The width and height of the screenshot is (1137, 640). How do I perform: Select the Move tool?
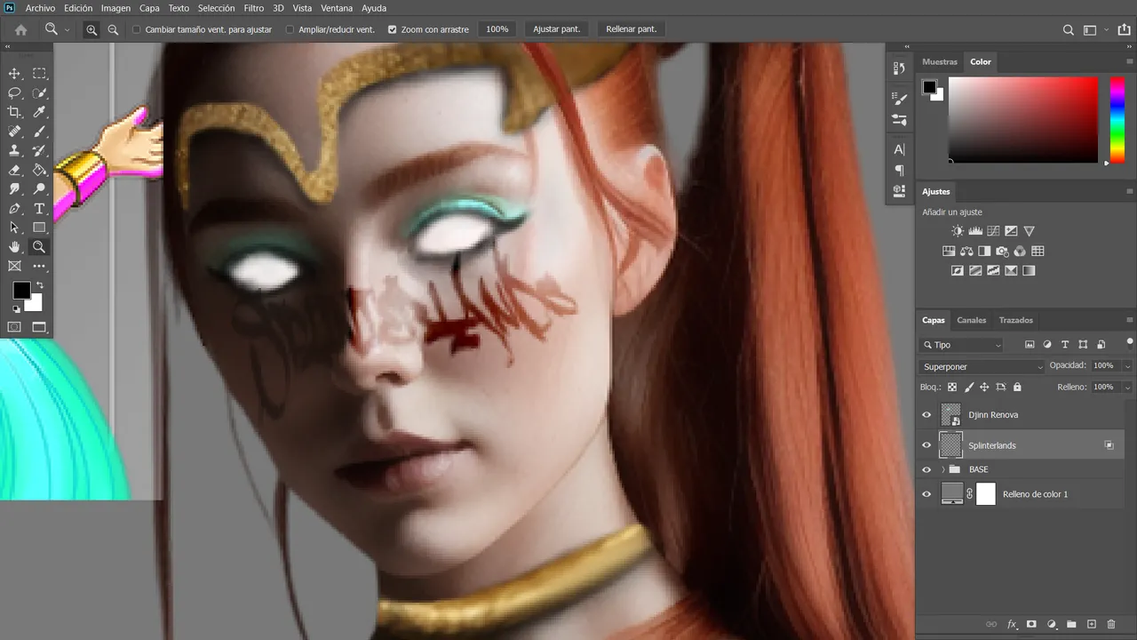[15, 74]
